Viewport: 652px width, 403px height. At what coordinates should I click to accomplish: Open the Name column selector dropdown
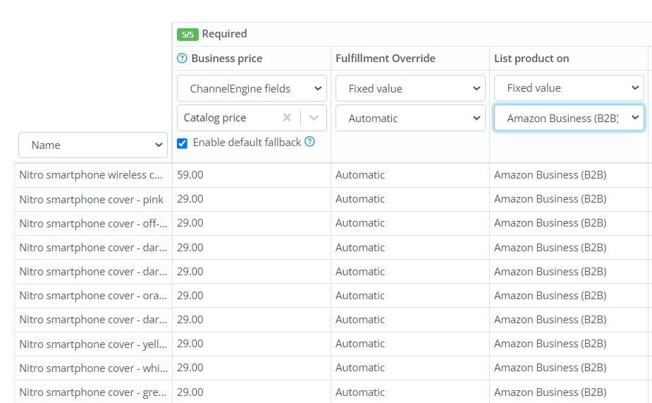(93, 145)
